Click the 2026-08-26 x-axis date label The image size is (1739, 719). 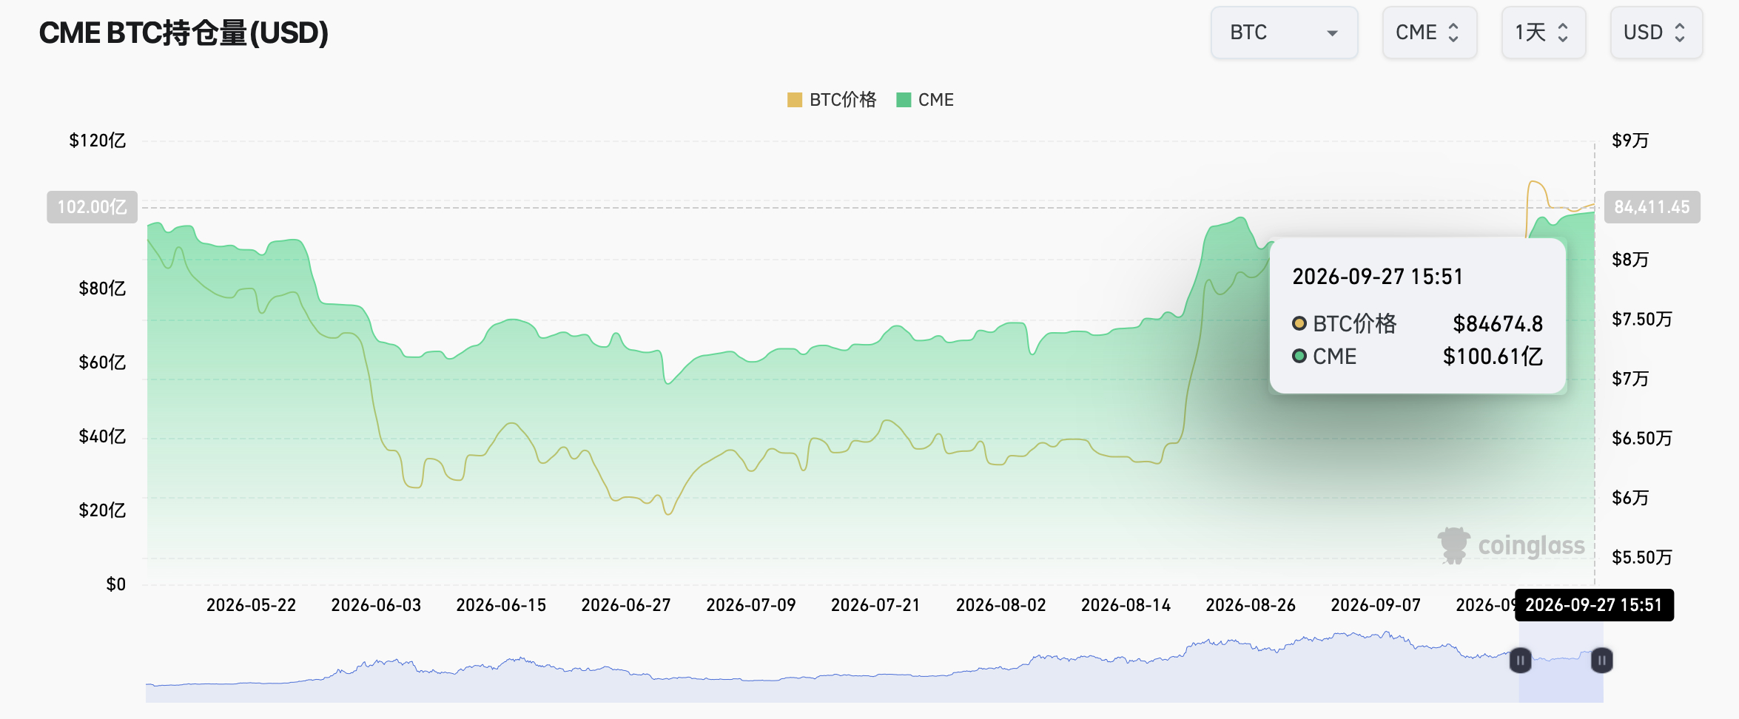1251,605
